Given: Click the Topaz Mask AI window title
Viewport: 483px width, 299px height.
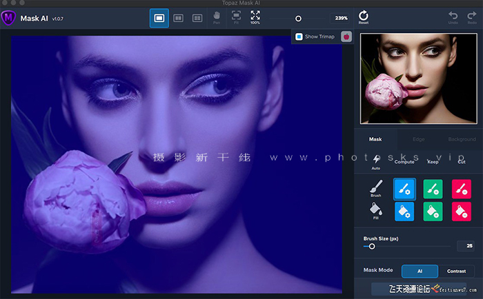Looking at the screenshot, I should pyautogui.click(x=241, y=3).
